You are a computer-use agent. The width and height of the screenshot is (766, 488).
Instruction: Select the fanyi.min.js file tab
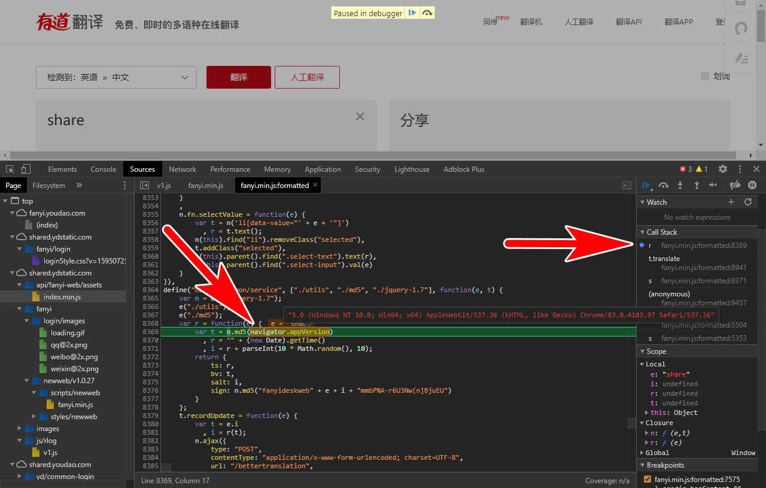pos(205,185)
